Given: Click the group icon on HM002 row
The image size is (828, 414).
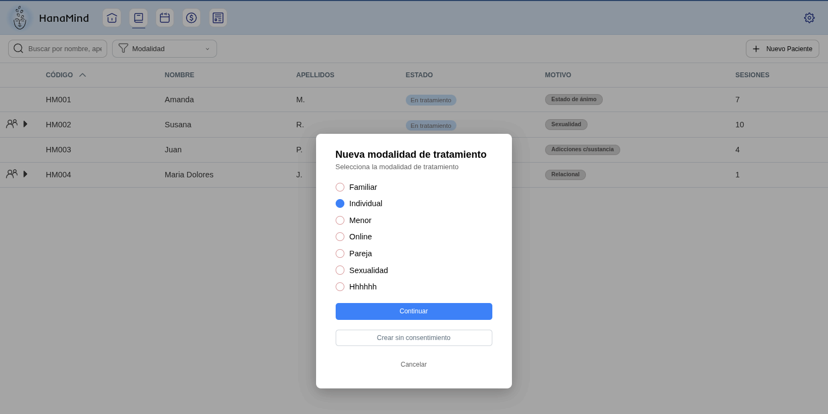Looking at the screenshot, I should [11, 123].
